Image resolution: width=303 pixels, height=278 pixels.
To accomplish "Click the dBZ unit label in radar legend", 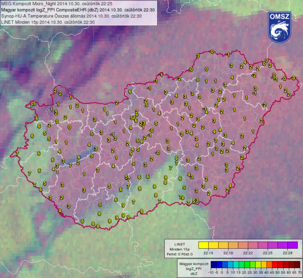I will [194, 274].
